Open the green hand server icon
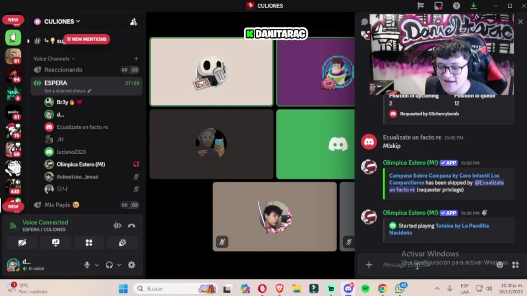The image size is (527, 296). [13, 37]
